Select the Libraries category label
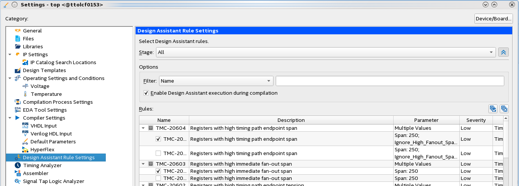519x186 pixels. pyautogui.click(x=33, y=46)
